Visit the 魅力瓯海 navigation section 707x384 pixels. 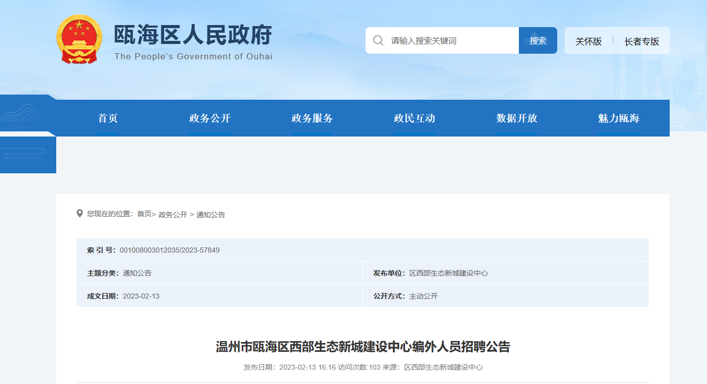click(619, 118)
